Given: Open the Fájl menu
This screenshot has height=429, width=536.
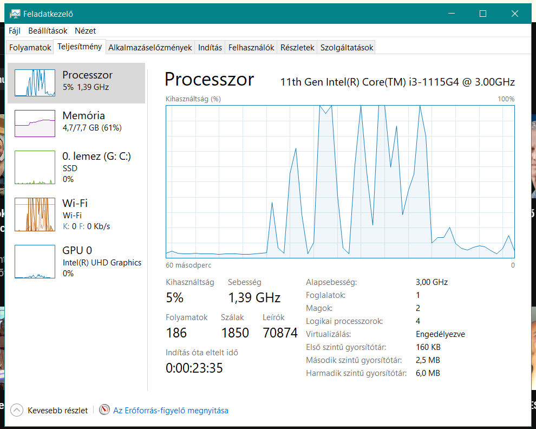Looking at the screenshot, I should click(15, 31).
